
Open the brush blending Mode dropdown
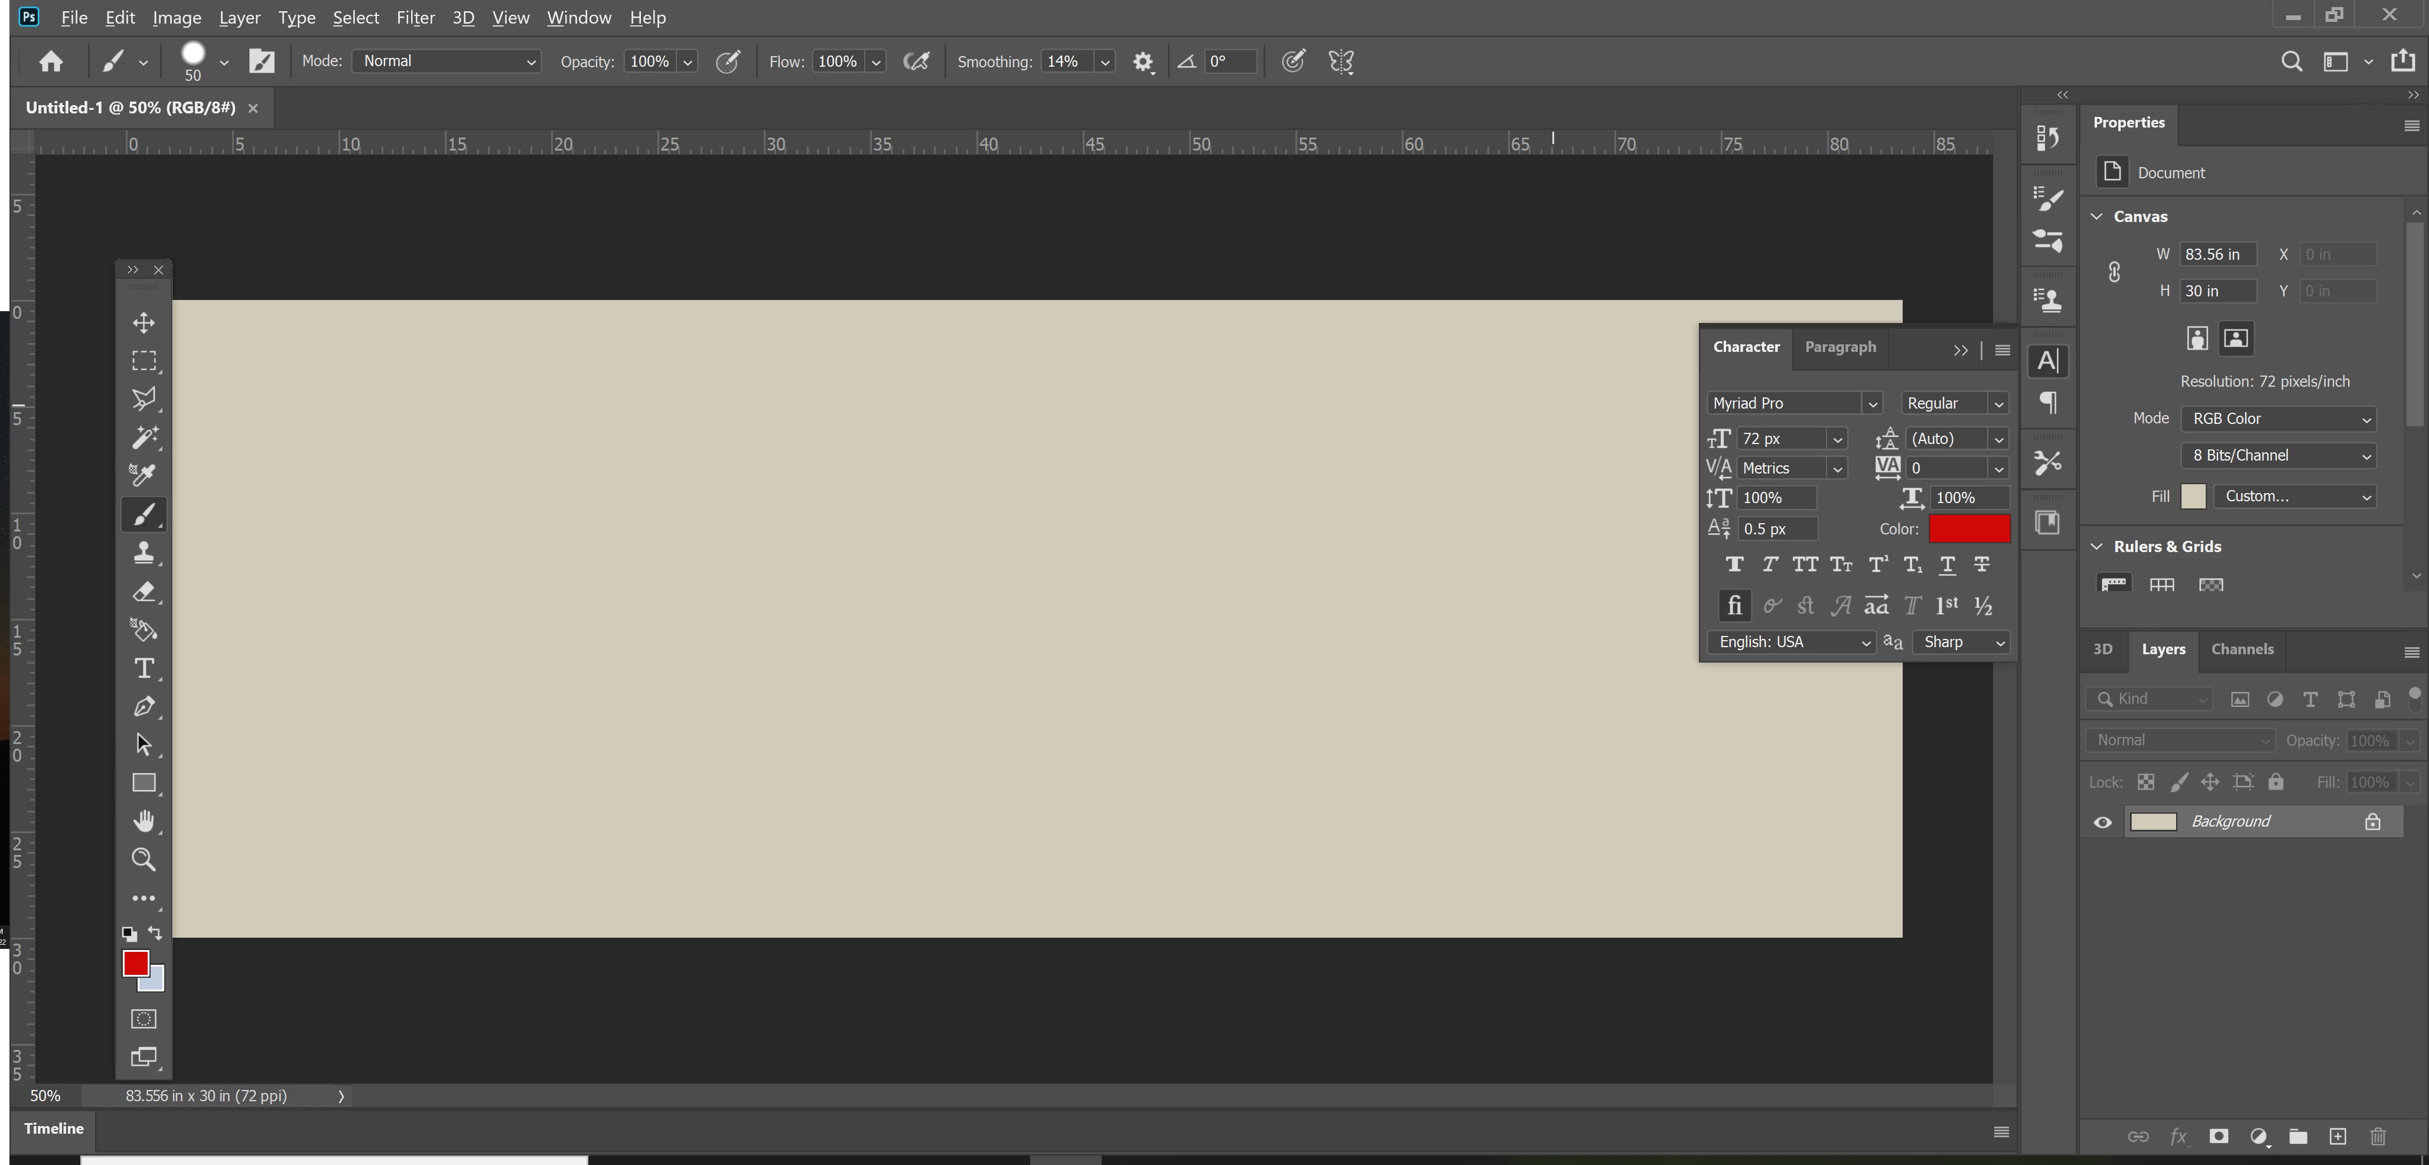(446, 61)
